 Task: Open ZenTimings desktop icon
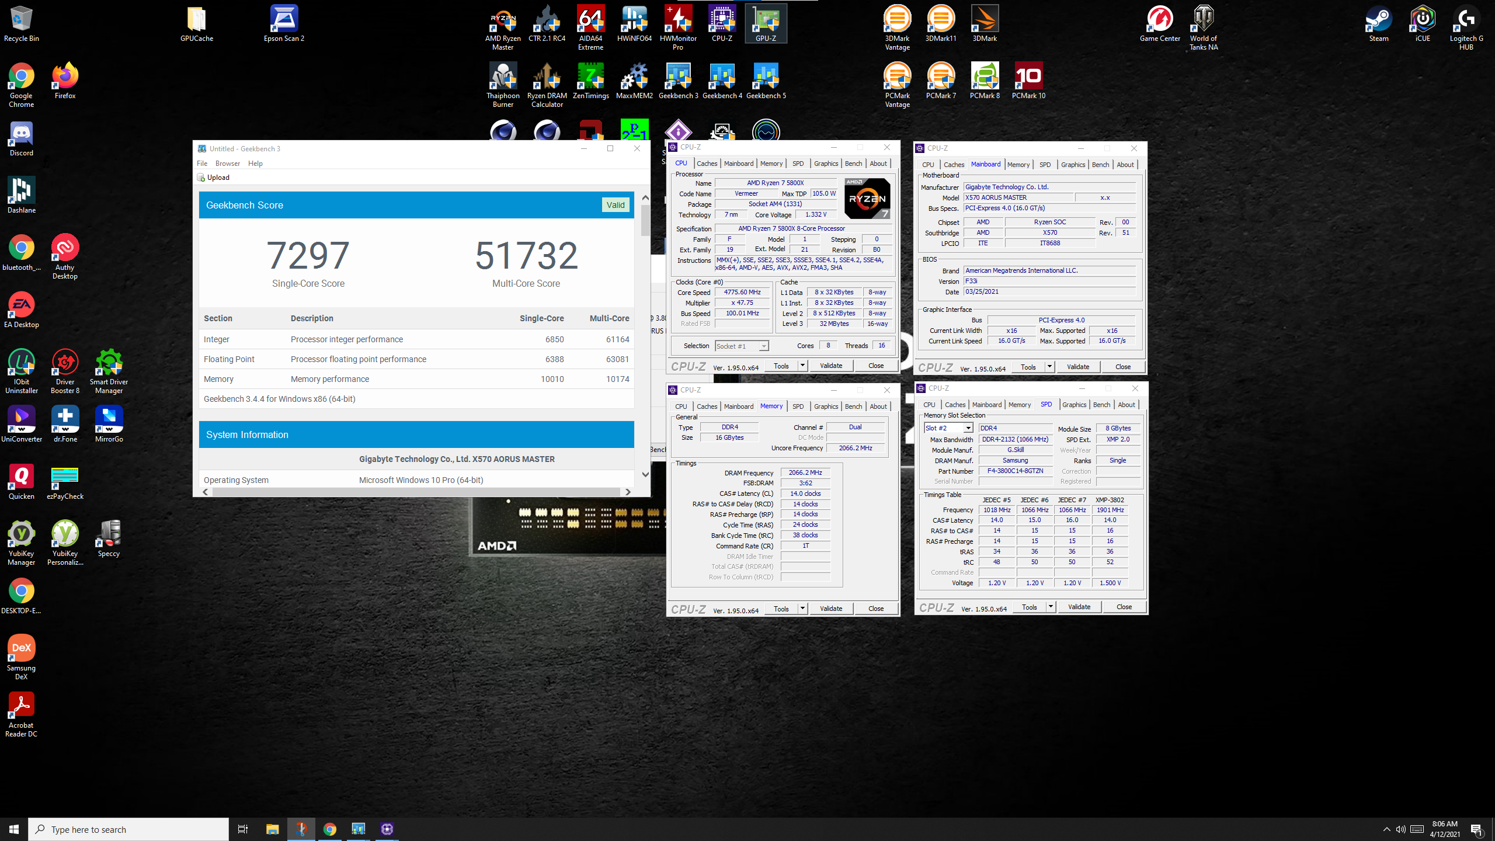click(x=590, y=82)
